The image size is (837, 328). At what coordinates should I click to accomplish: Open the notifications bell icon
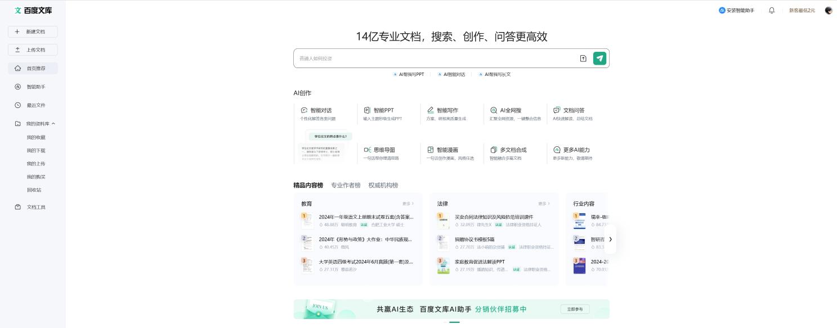point(772,10)
